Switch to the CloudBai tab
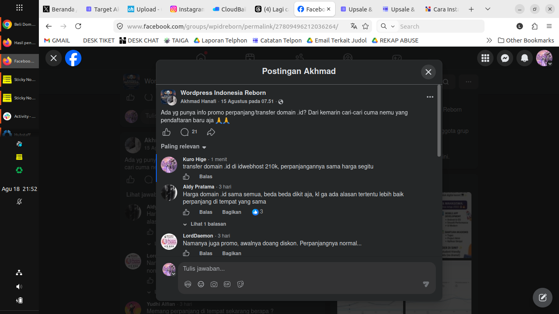The height and width of the screenshot is (314, 559). click(x=230, y=9)
